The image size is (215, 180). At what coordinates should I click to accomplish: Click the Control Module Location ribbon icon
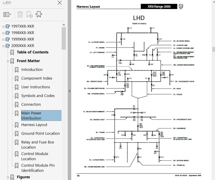click(16, 154)
